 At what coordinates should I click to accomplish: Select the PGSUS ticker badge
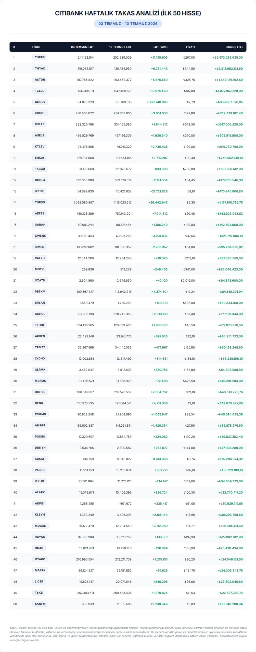point(40,437)
